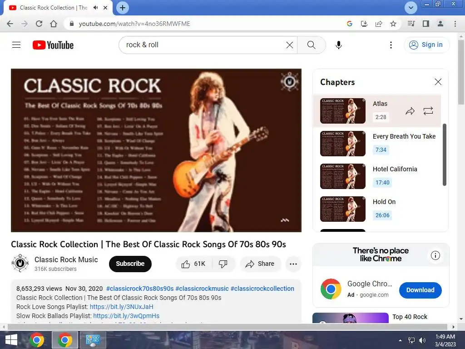The image size is (465, 349).
Task: Click the 17:40 timestamp
Action: [382, 183]
